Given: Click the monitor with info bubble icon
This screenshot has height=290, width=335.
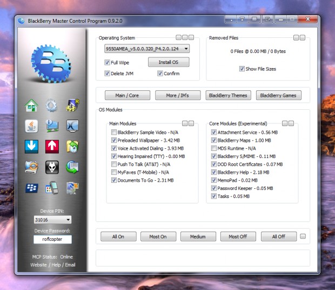Looking at the screenshot, I should point(52,126).
